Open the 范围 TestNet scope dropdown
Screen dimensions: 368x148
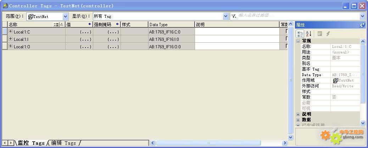tap(65, 16)
